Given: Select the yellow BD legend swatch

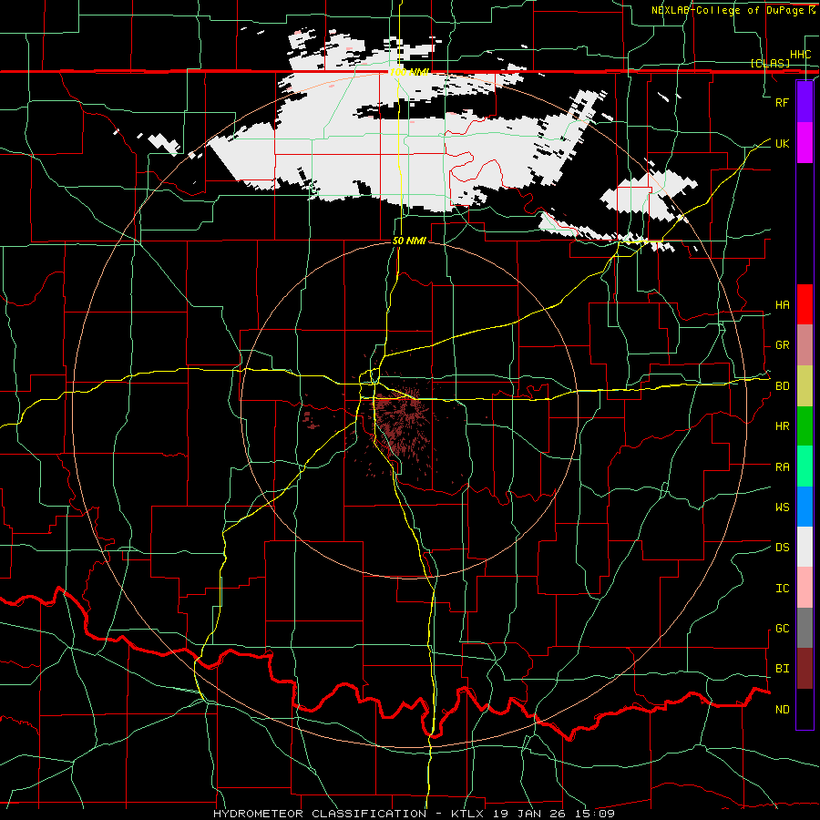Looking at the screenshot, I should pyautogui.click(x=805, y=385).
